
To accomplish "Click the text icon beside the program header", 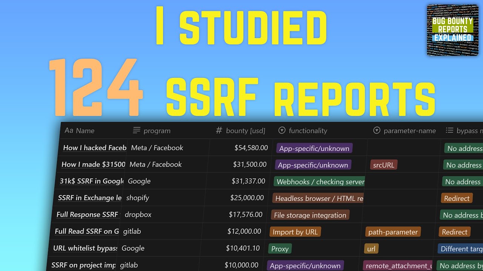I will point(136,130).
